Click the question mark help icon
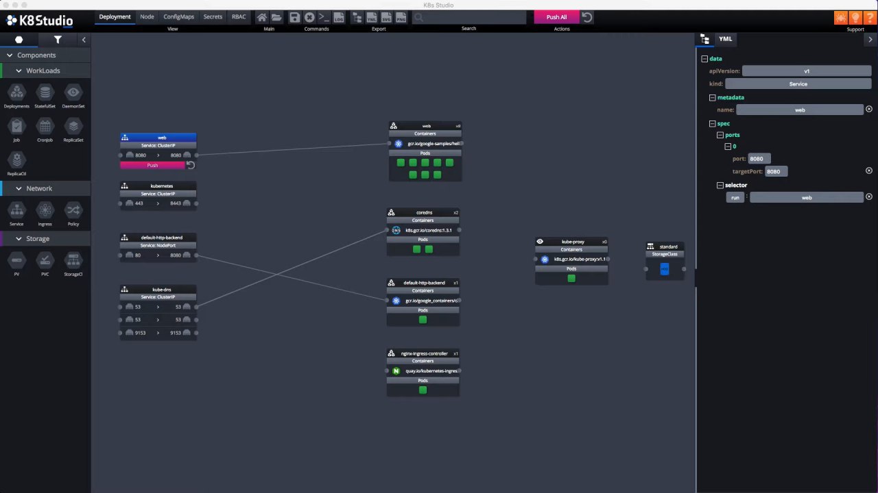The image size is (878, 493). tap(869, 17)
